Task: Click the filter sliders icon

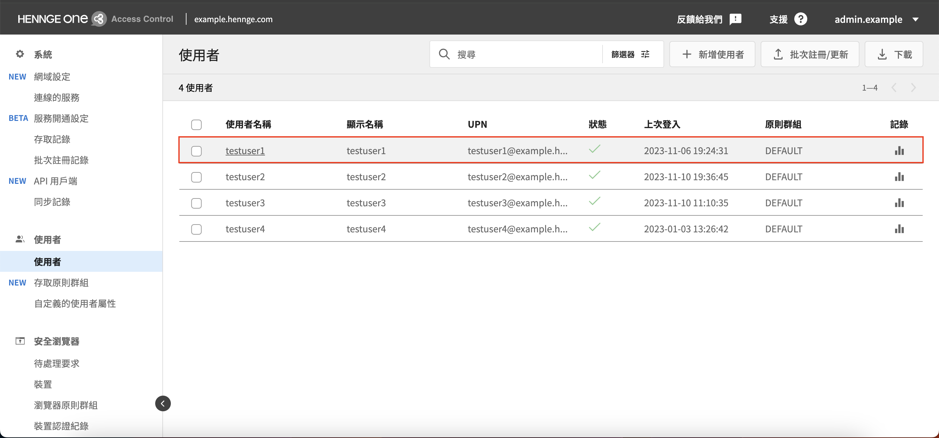Action: pyautogui.click(x=645, y=54)
